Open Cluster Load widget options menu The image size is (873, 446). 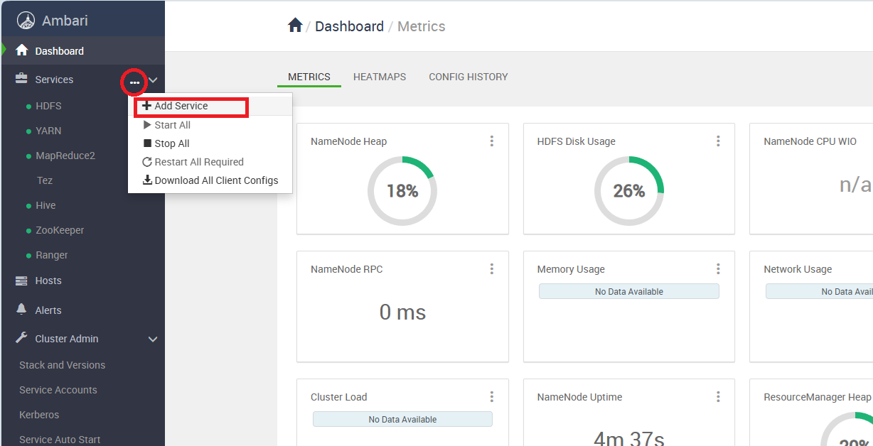(492, 397)
